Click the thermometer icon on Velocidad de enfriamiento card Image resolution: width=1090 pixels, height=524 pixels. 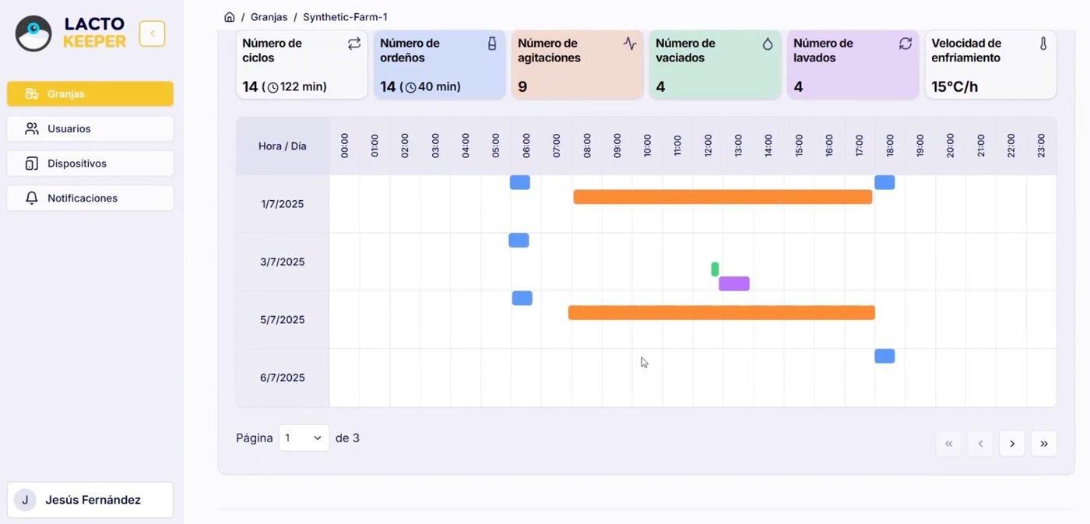[x=1043, y=44]
